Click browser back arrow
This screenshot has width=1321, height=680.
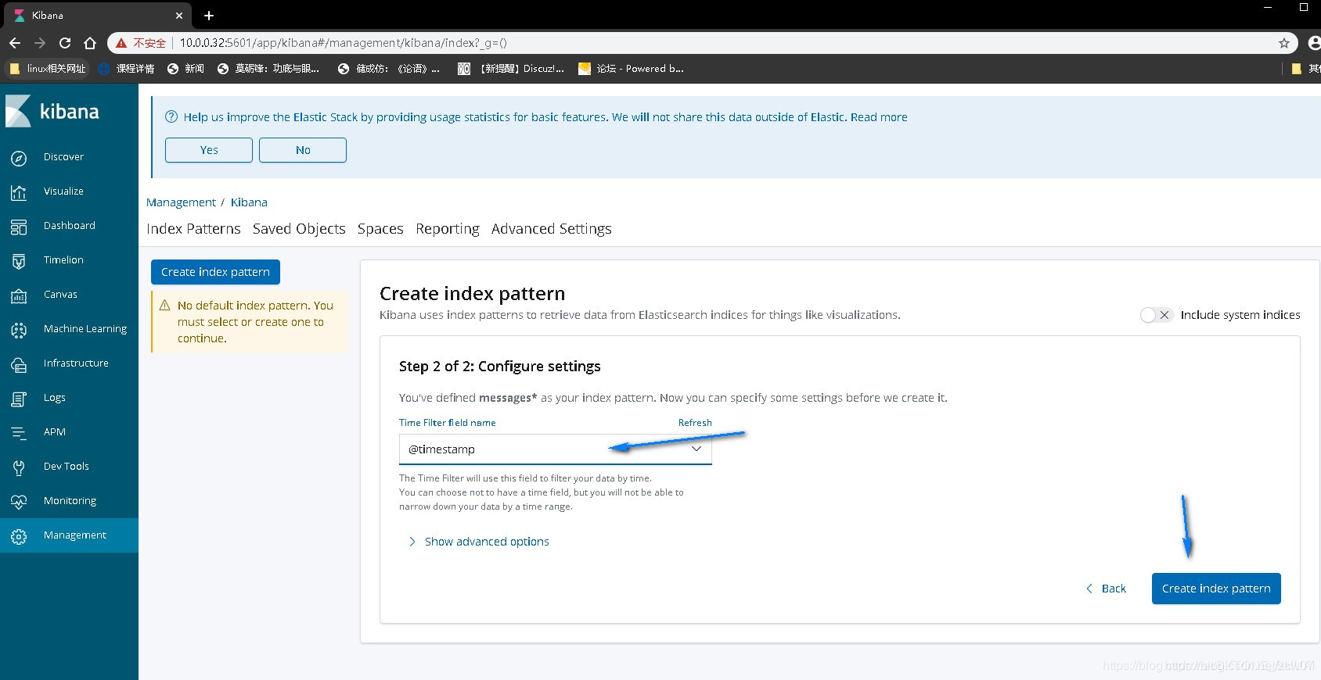[15, 43]
